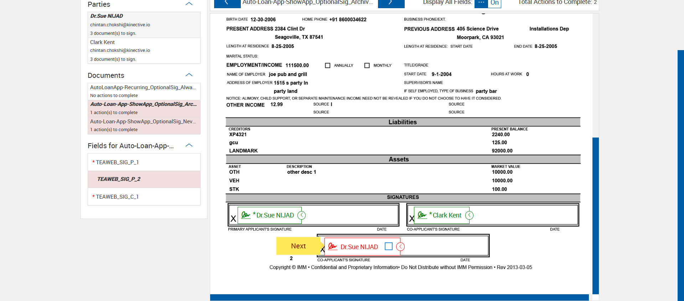Click 'party bar' business type
The image size is (684, 301).
click(x=486, y=91)
